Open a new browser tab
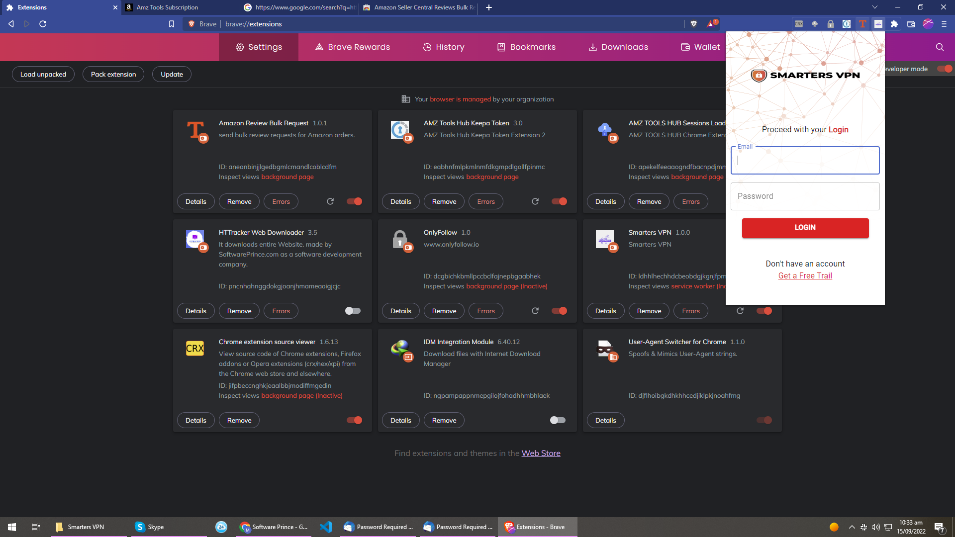The image size is (955, 537). 489,7
